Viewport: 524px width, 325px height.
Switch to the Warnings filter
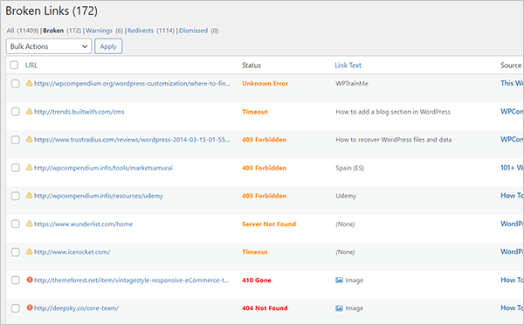coord(99,31)
